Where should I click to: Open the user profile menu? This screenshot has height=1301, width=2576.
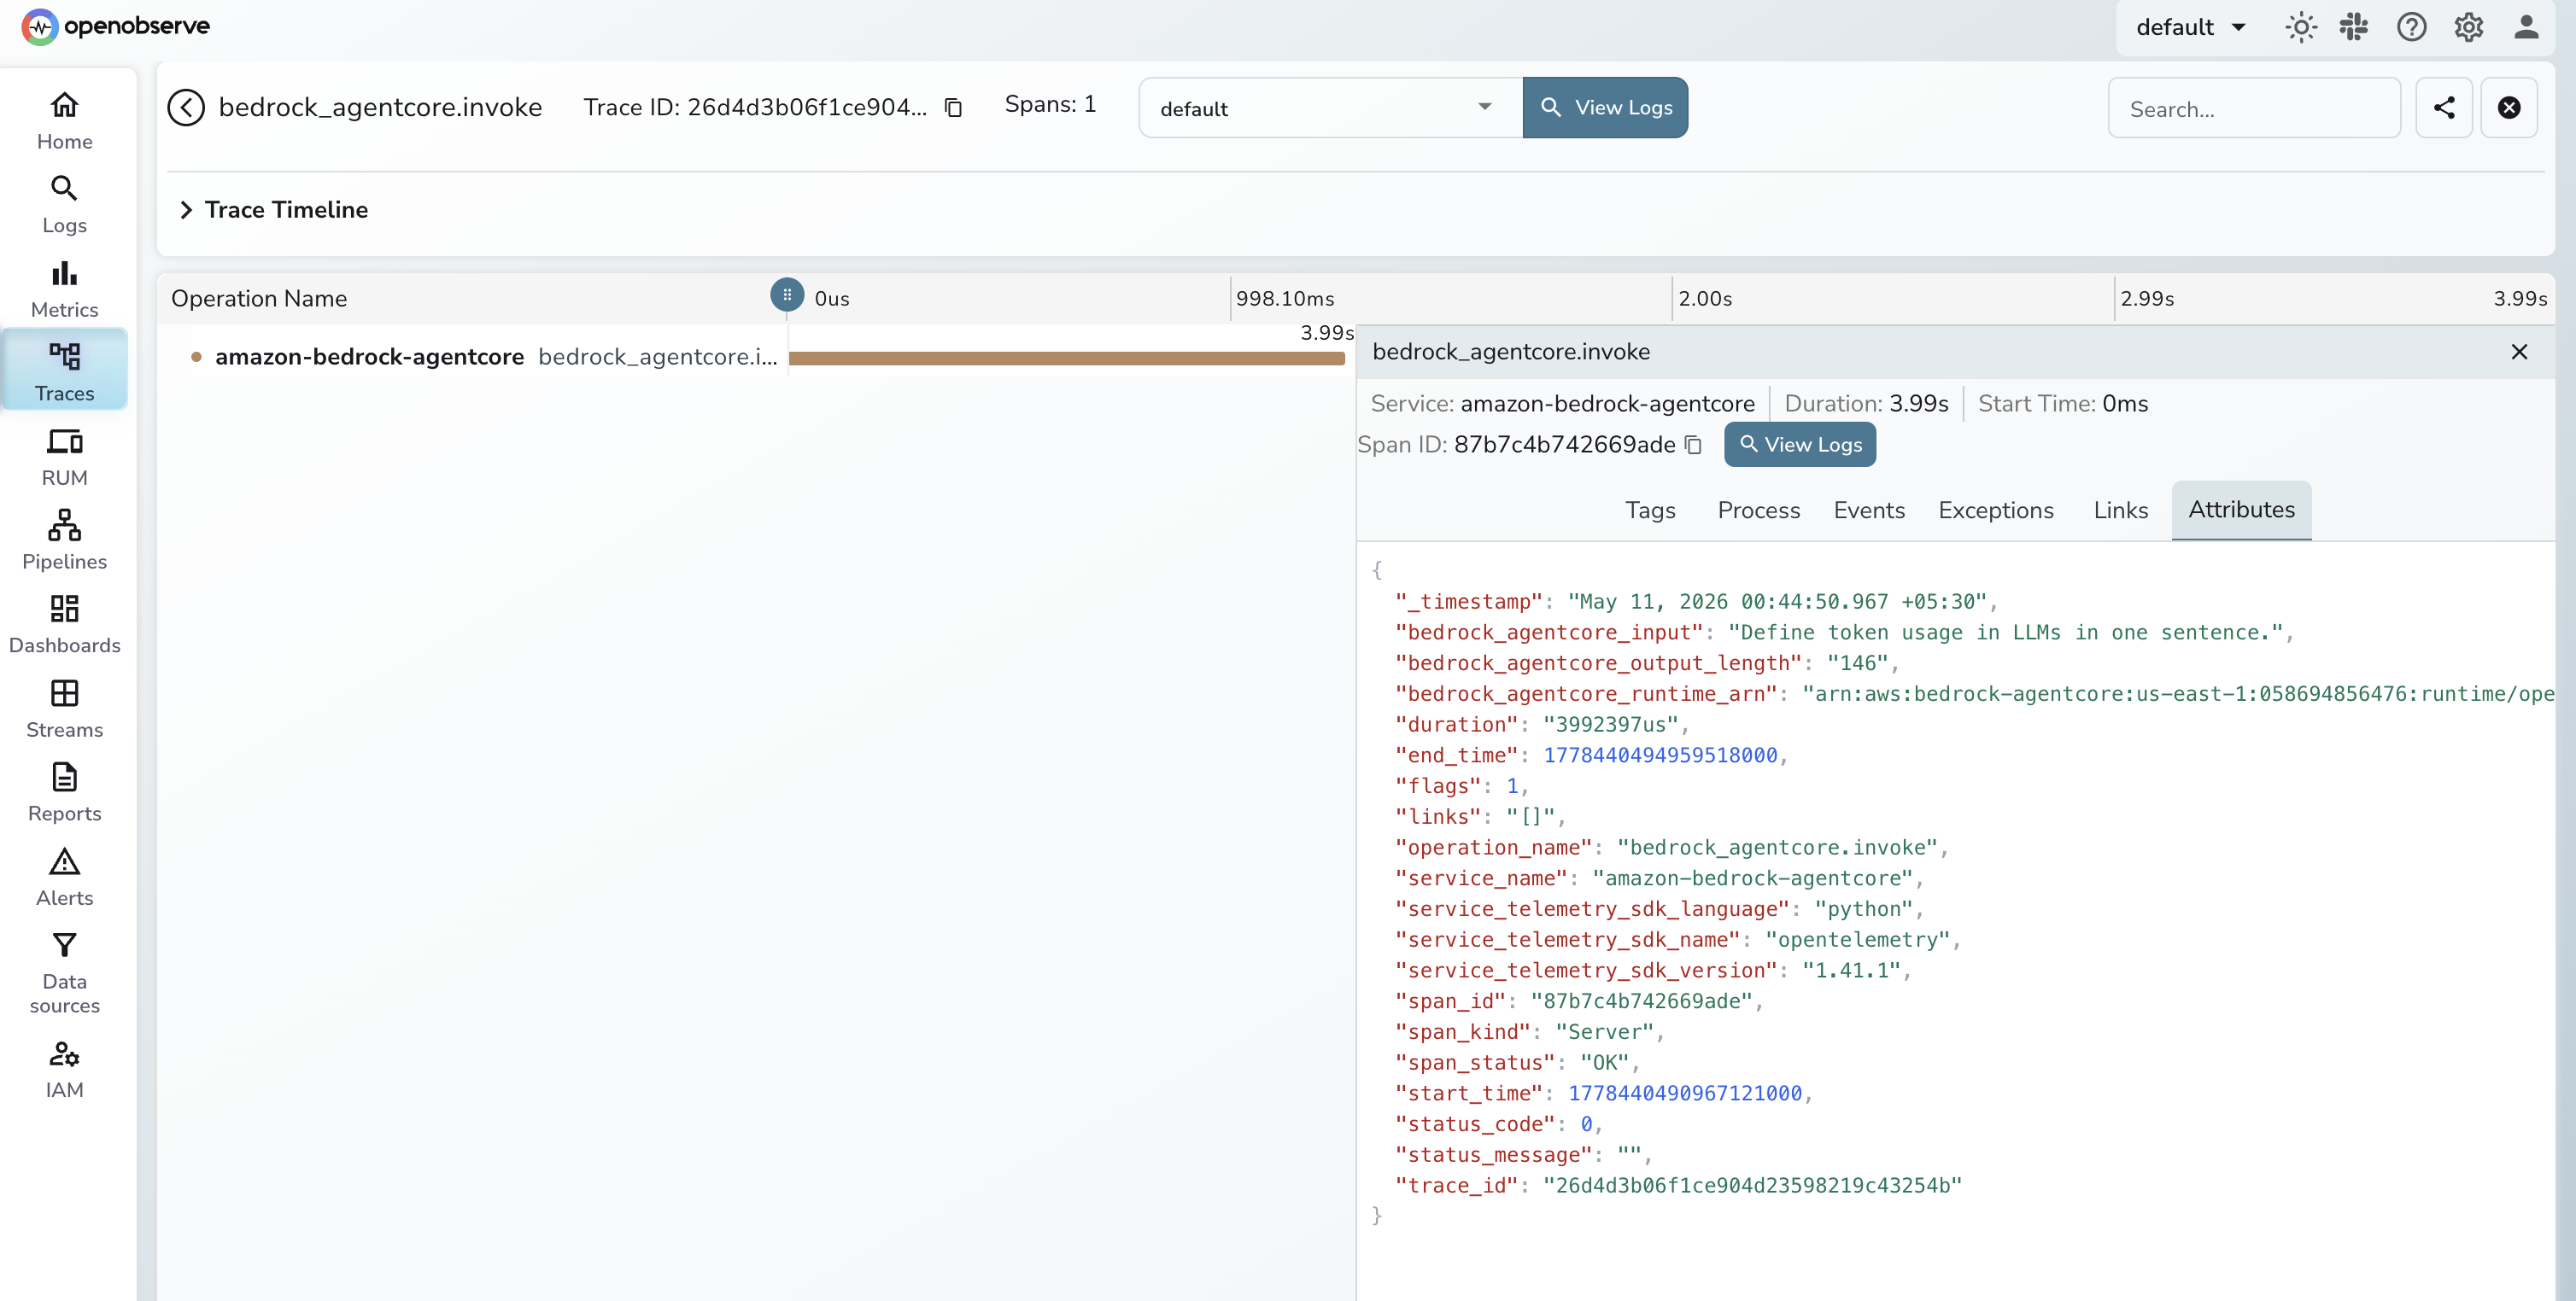coord(2526,27)
